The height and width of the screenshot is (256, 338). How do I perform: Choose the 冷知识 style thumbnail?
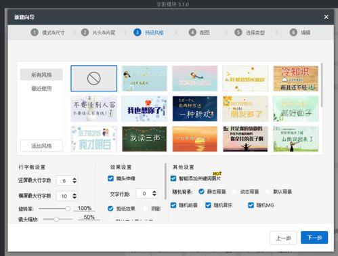pyautogui.click(x=295, y=79)
